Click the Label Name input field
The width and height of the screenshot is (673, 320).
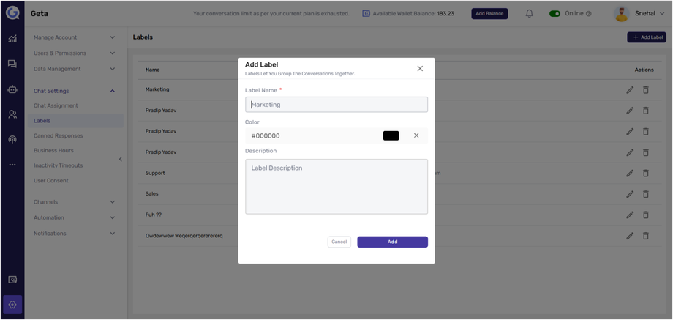coord(336,105)
